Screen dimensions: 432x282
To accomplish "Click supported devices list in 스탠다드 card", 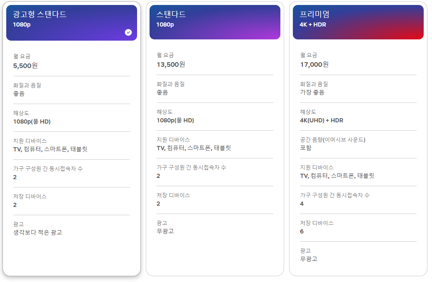I will (x=194, y=148).
